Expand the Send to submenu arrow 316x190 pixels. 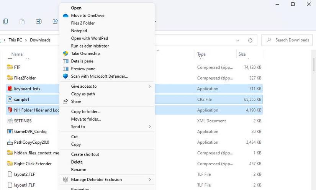pyautogui.click(x=150, y=127)
